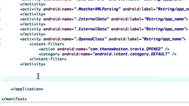Click the closing </application> tag
Screen dimensions: 189x106
(x=27, y=89)
